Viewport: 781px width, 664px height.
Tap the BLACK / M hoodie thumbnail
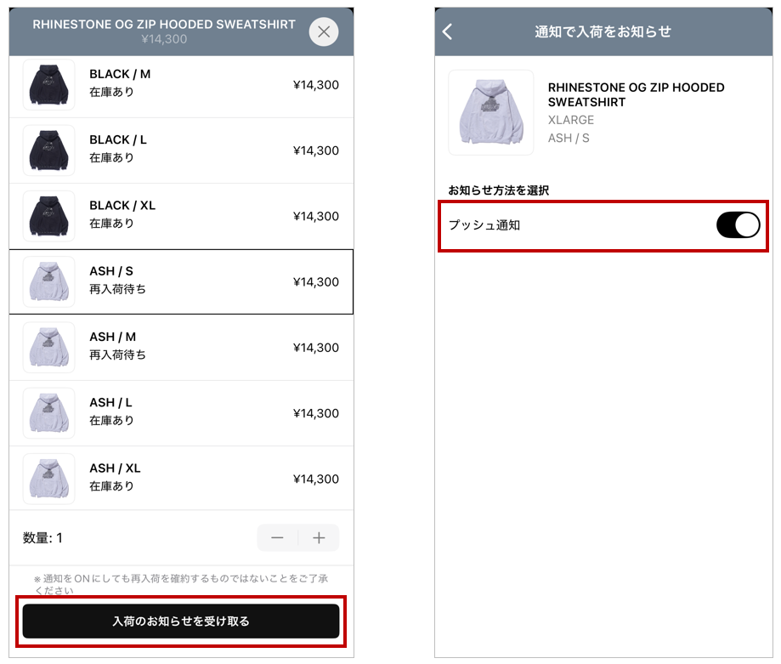pyautogui.click(x=48, y=85)
